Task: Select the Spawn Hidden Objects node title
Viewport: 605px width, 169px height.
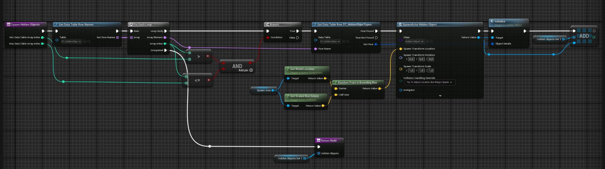Action: [x=25, y=25]
